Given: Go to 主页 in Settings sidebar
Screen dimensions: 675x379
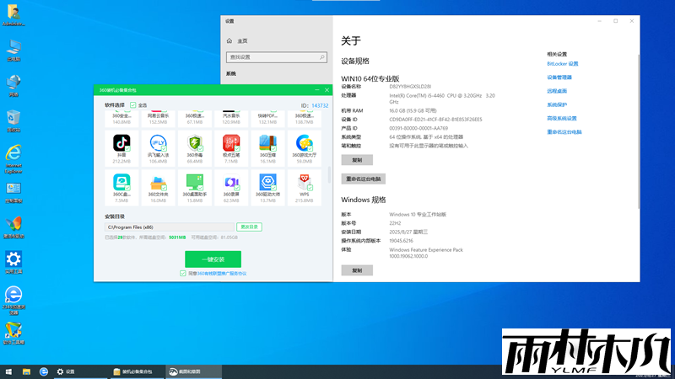Looking at the screenshot, I should 242,40.
